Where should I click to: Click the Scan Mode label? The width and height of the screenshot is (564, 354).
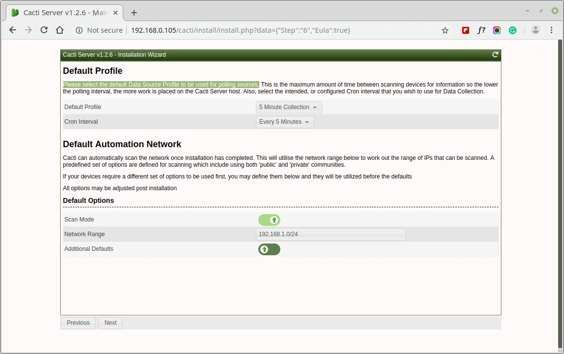79,219
